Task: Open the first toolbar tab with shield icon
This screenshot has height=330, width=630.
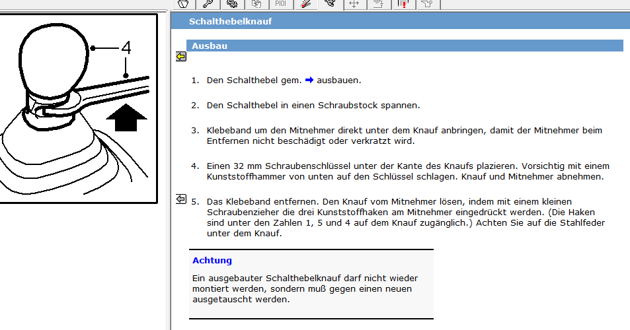Action: 184,4
